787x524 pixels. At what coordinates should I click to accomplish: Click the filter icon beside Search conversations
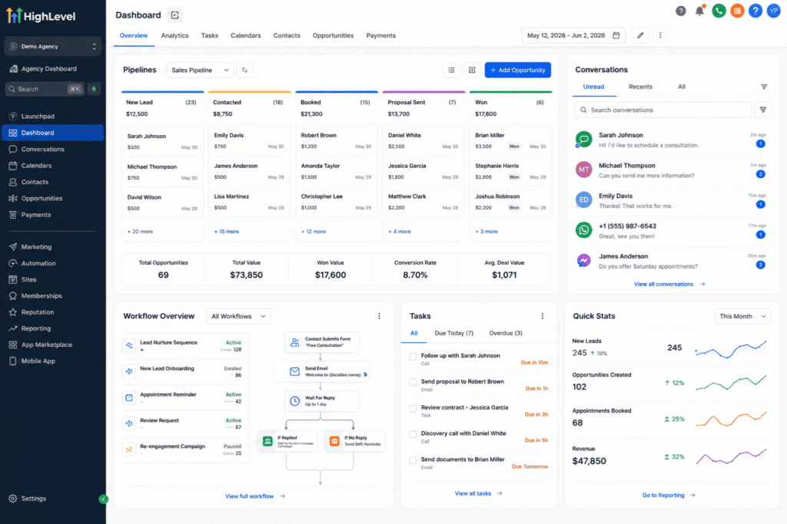click(763, 110)
